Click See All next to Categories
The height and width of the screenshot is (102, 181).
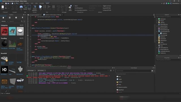[21, 25]
